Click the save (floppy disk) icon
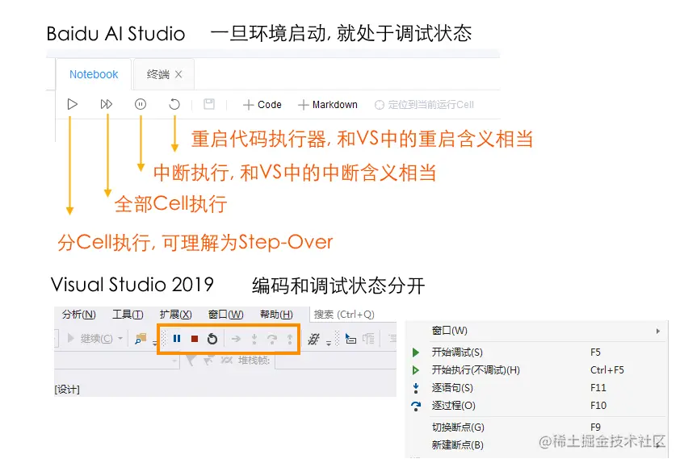 209,104
